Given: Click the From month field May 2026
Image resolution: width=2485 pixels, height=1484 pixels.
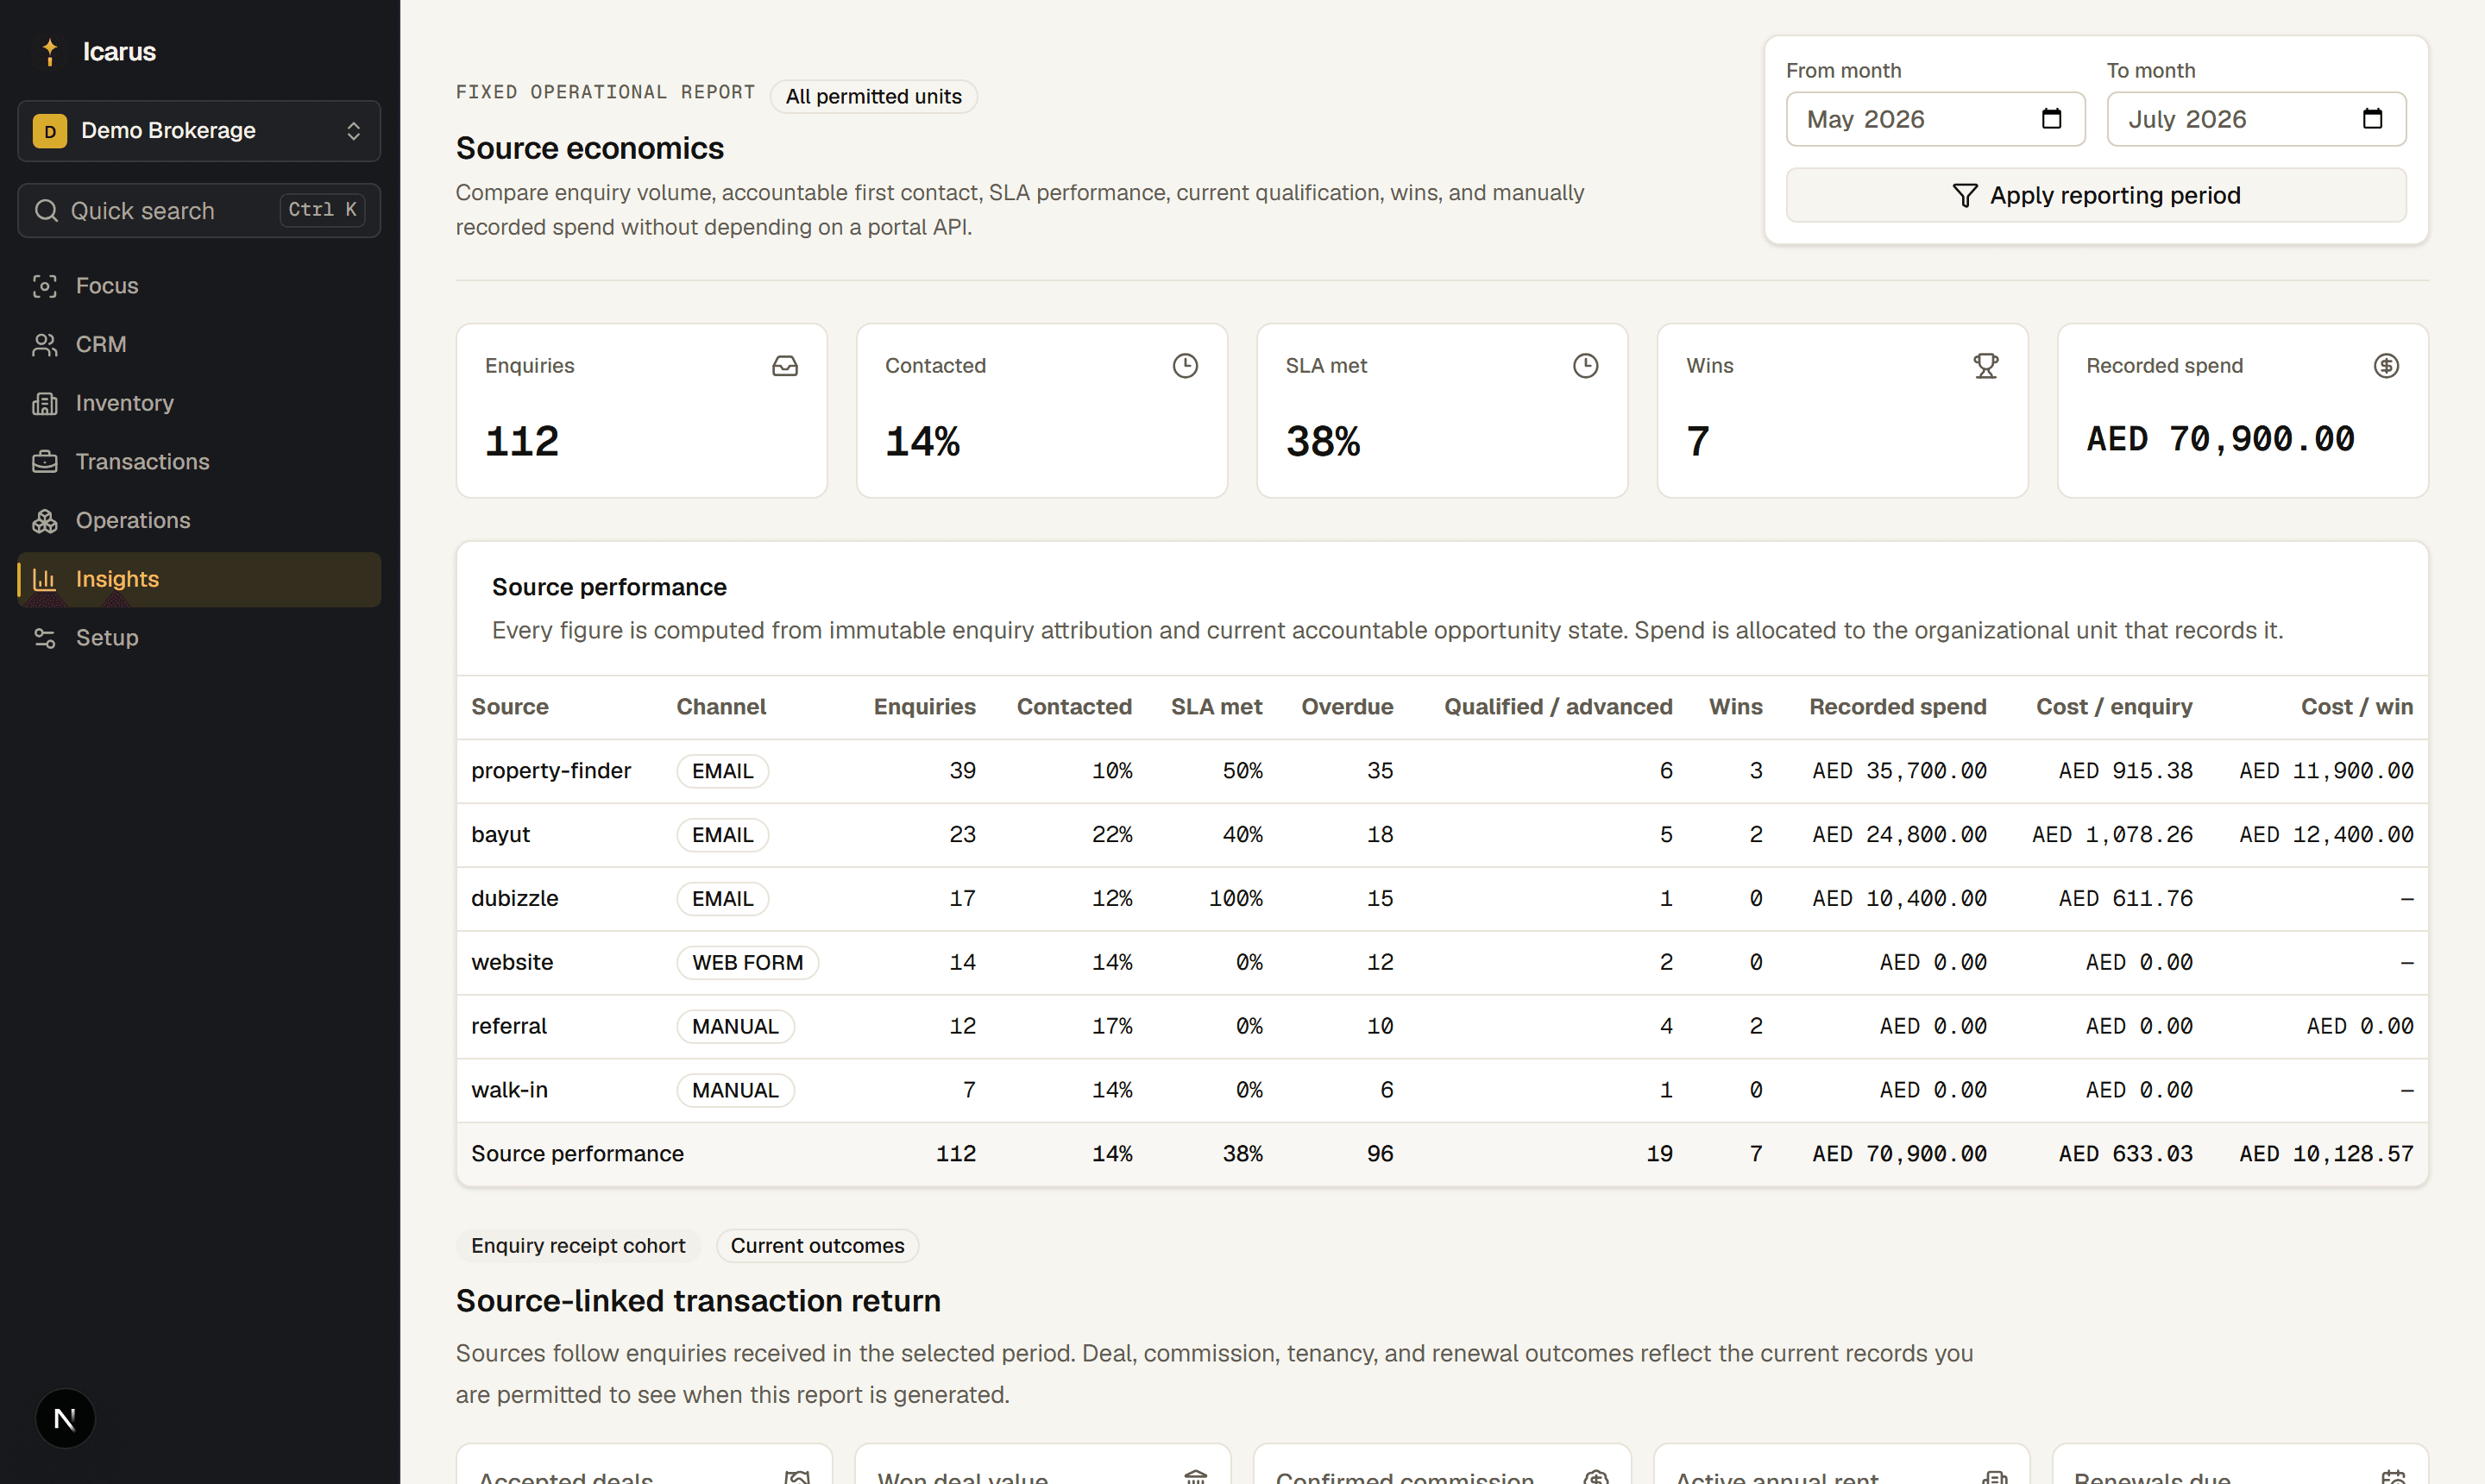Looking at the screenshot, I should point(1936,119).
